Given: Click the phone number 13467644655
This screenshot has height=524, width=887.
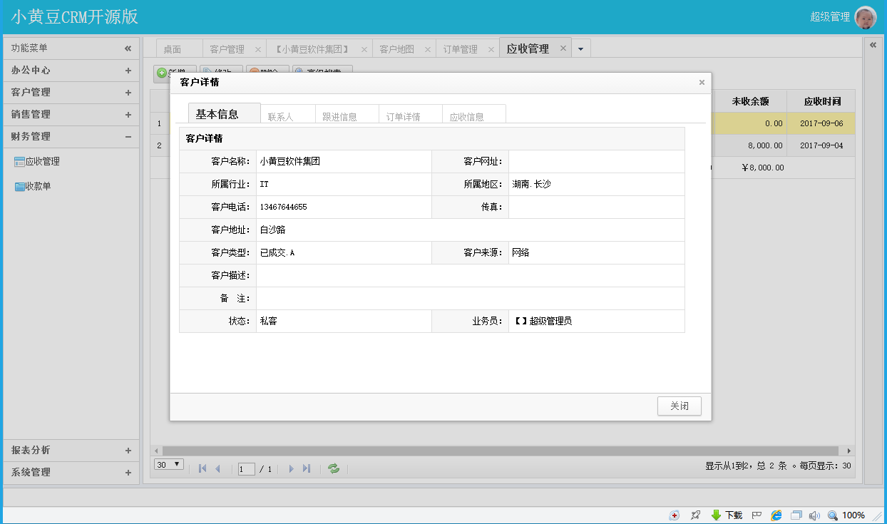Looking at the screenshot, I should click(284, 207).
